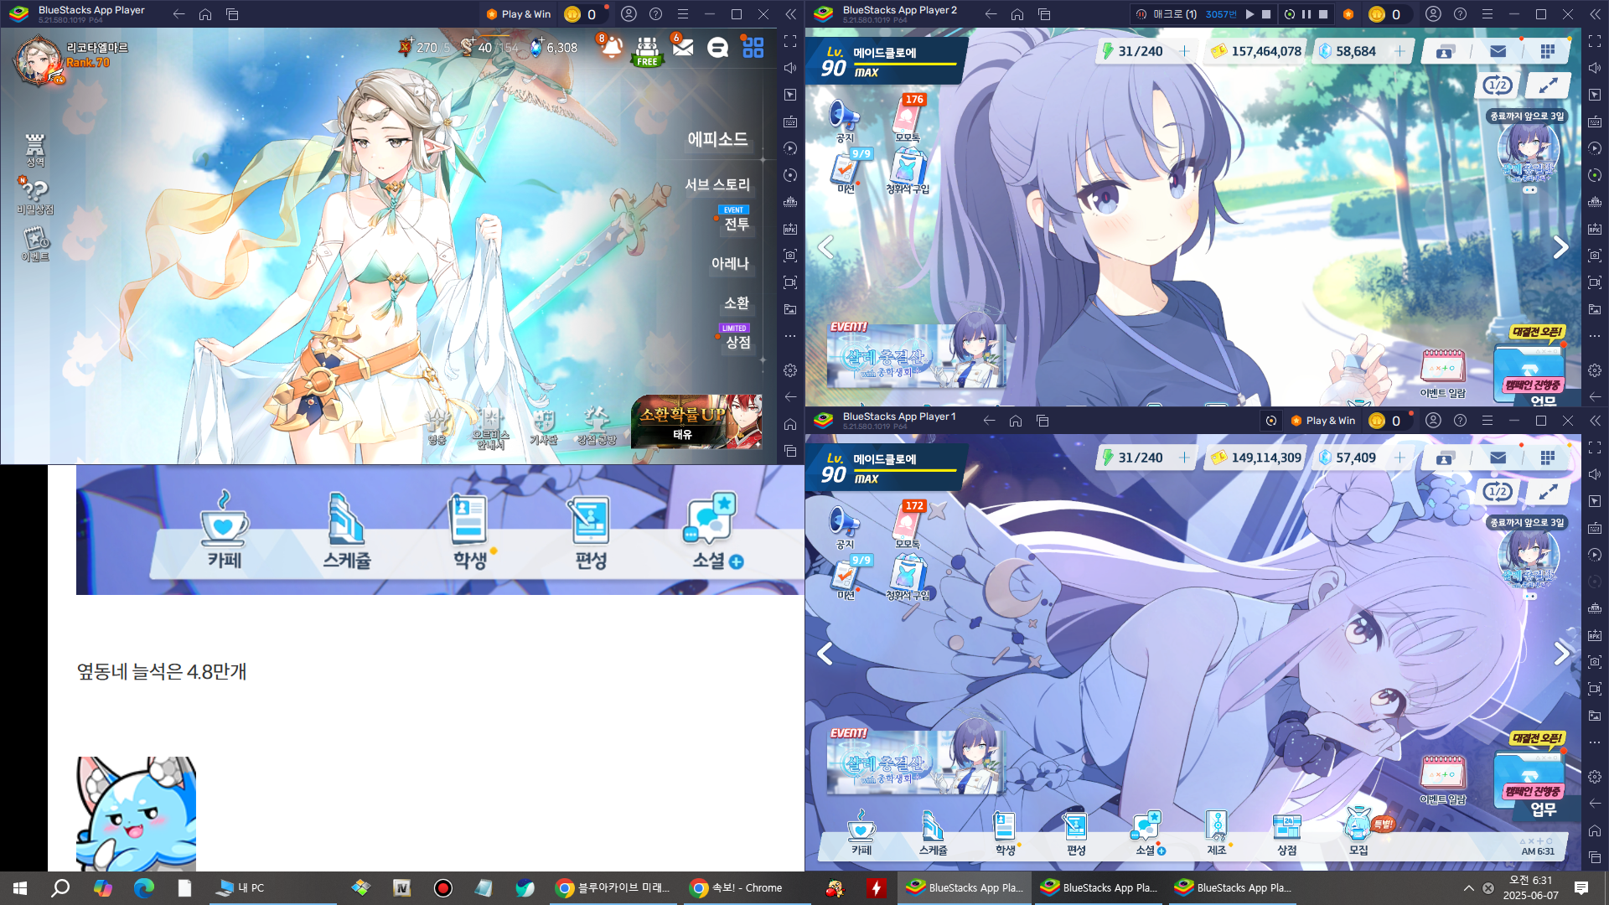Click screenshot icon in App Player 2 sidebar
Screen dimensions: 1609x905
point(1595,256)
